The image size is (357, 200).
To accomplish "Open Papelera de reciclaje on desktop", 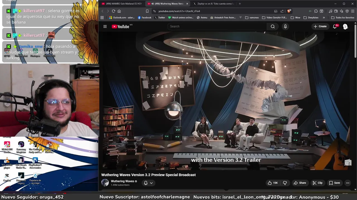I will tap(35, 179).
